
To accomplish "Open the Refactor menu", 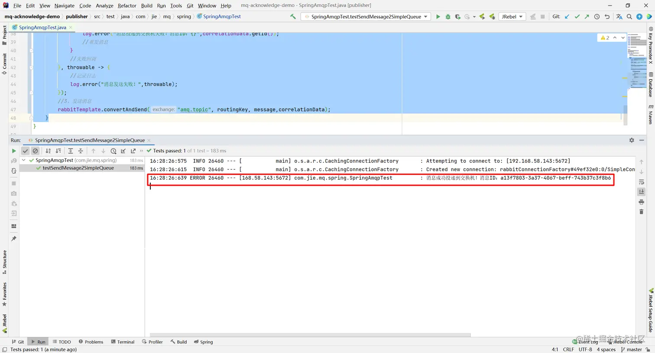I will click(x=127, y=6).
